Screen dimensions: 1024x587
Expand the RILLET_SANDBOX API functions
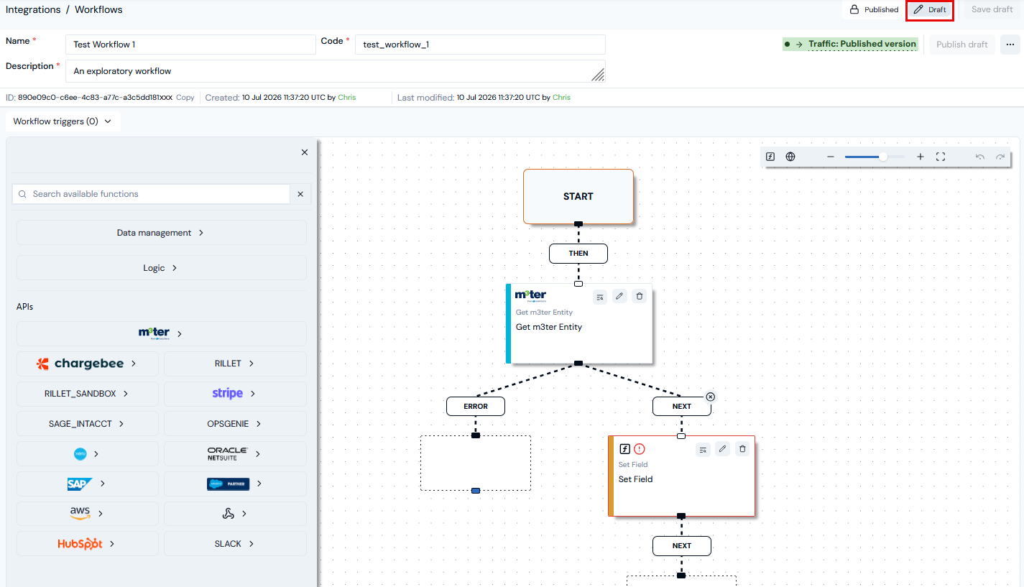click(x=88, y=394)
